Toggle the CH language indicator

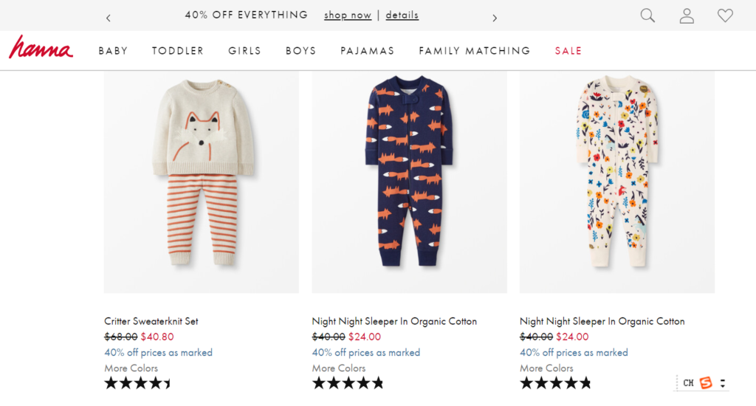pyautogui.click(x=689, y=383)
